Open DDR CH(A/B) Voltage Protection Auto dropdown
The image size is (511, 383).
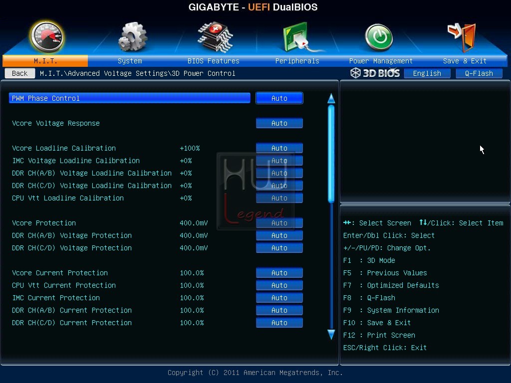point(279,235)
